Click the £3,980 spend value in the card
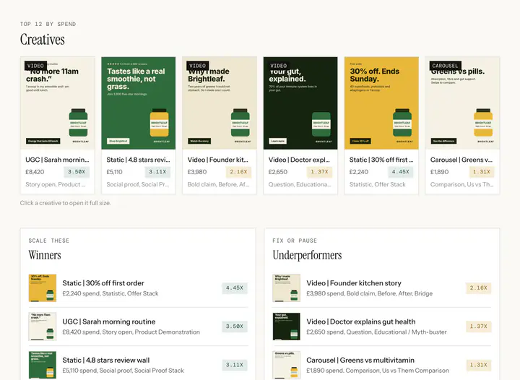Viewport: 520px width, 380px height. point(197,172)
